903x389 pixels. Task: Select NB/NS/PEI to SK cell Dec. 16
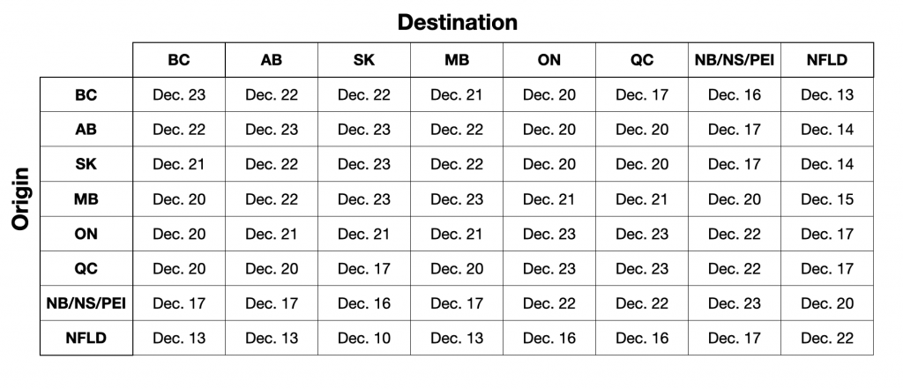(x=364, y=303)
